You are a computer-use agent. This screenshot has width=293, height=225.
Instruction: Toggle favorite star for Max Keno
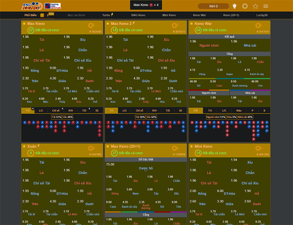(x=24, y=24)
